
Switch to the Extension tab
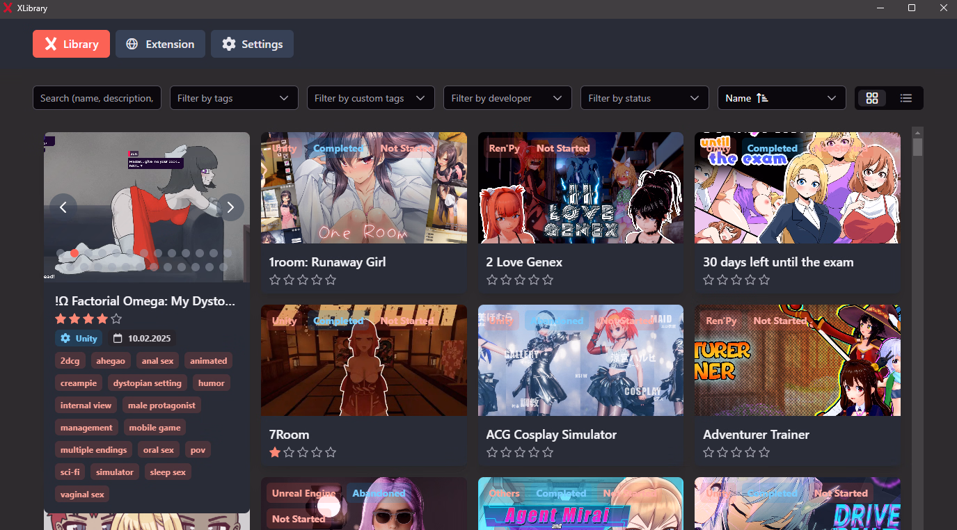160,44
